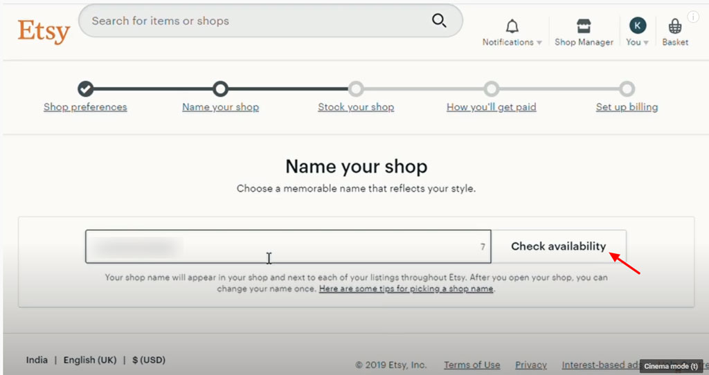Screen dimensions: 709x375
Task: Click the shop name input field
Action: [288, 247]
